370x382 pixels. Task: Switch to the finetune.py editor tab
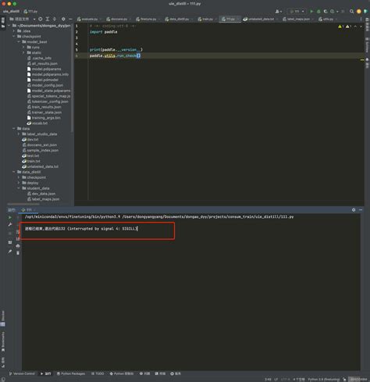(x=148, y=20)
